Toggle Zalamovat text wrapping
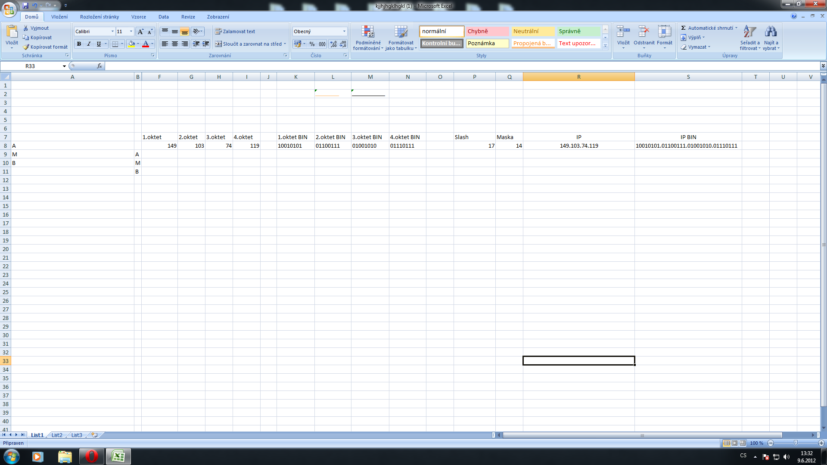 (235, 31)
